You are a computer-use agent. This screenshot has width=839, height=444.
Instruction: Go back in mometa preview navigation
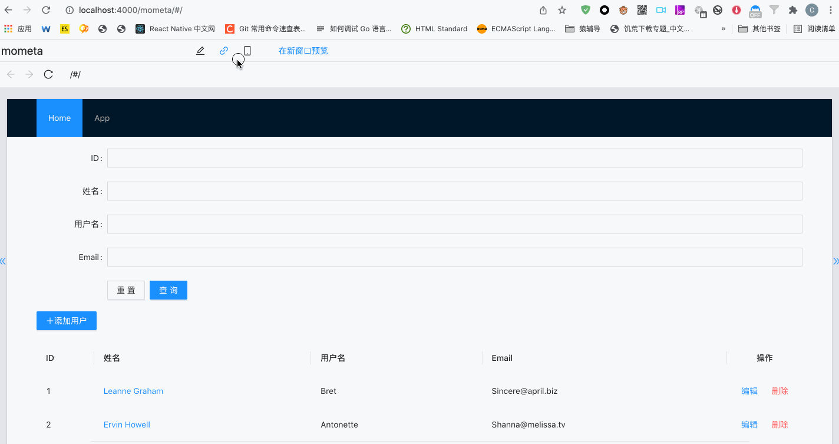pos(11,74)
